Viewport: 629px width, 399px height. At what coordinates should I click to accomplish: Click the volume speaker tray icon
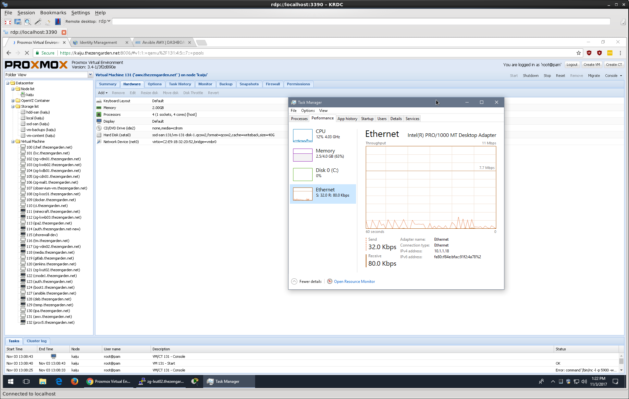(584, 381)
